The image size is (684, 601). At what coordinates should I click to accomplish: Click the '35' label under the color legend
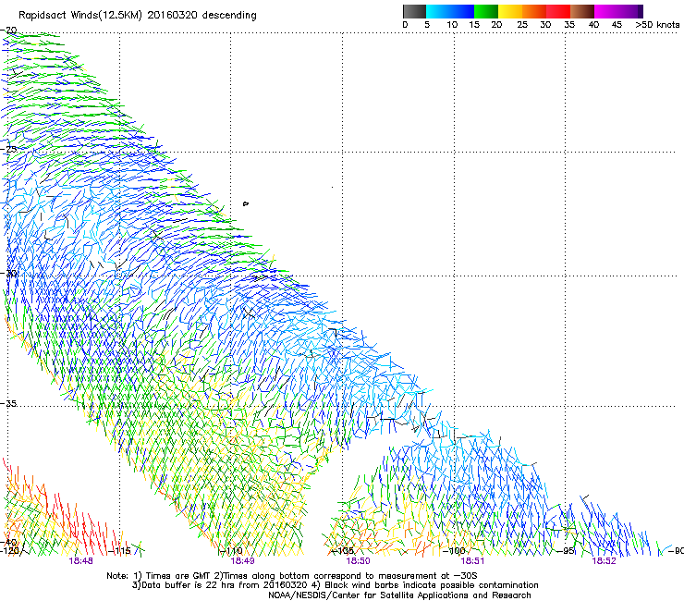569,25
